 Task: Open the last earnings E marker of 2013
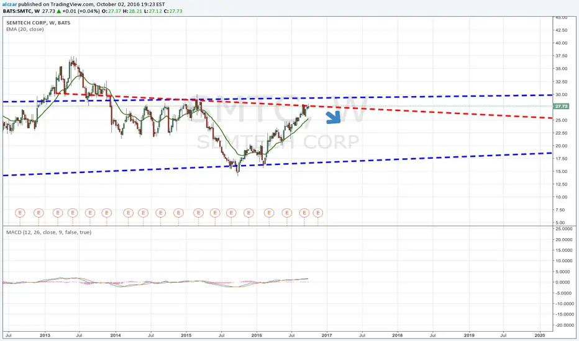[x=107, y=213]
